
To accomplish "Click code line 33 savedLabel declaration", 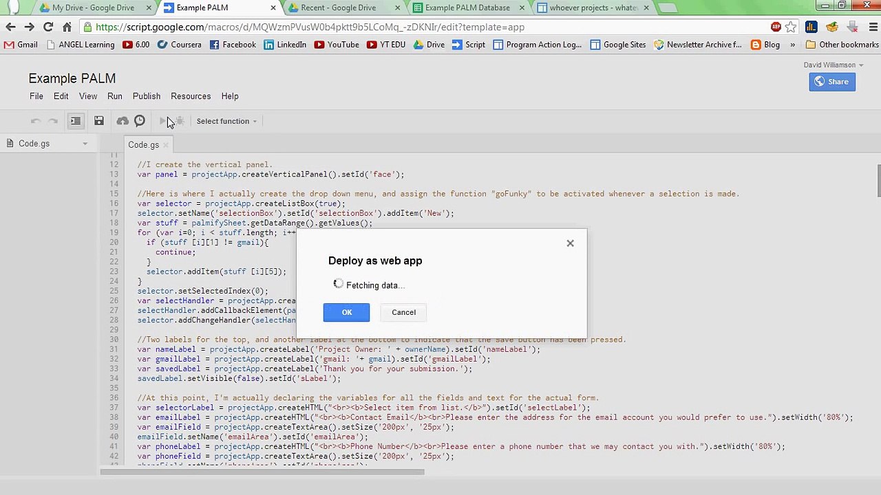I will click(305, 369).
